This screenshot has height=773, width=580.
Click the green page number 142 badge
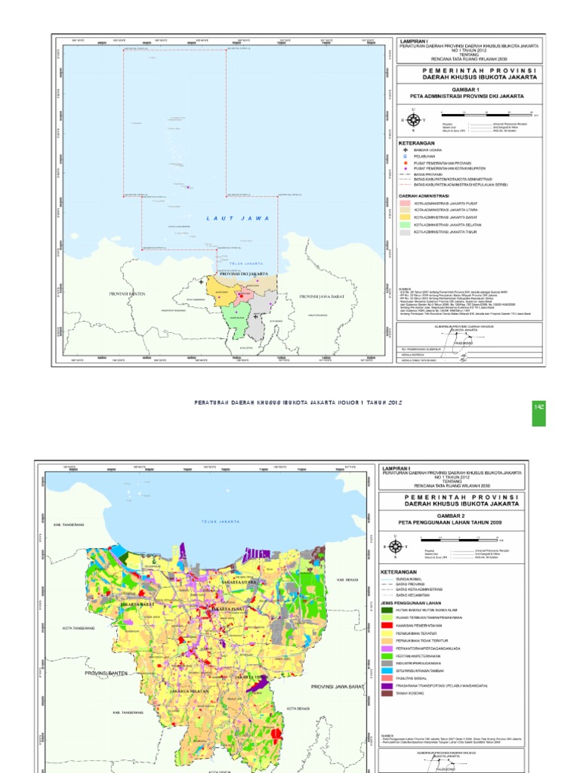[x=538, y=413]
